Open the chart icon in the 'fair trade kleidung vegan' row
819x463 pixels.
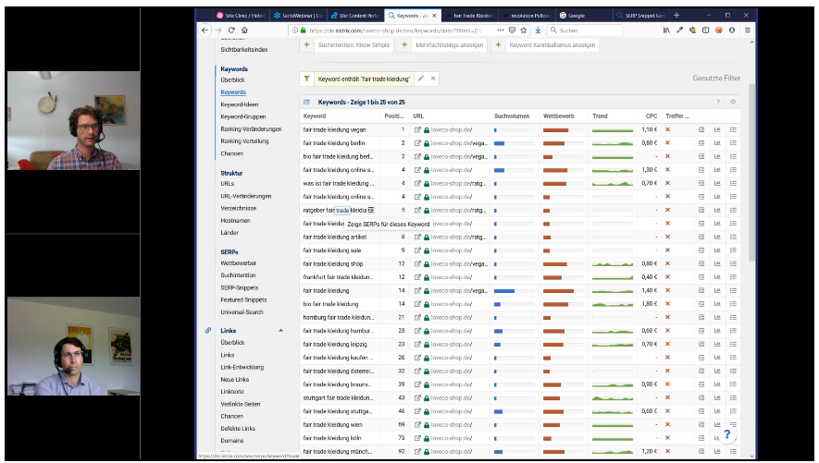pos(717,129)
